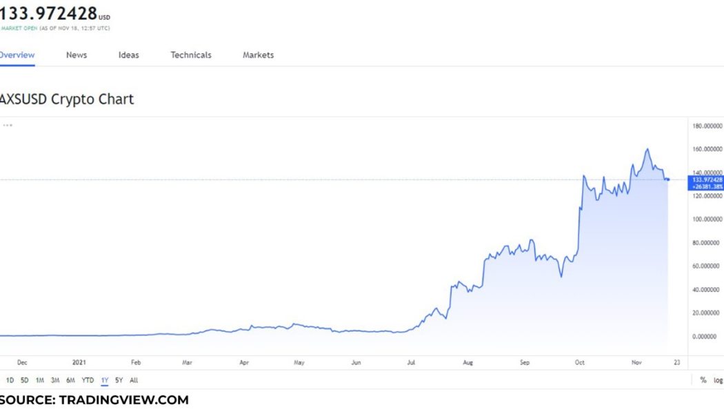724x414 pixels.
Task: Open the three-dot chart options menu
Action: click(8, 125)
